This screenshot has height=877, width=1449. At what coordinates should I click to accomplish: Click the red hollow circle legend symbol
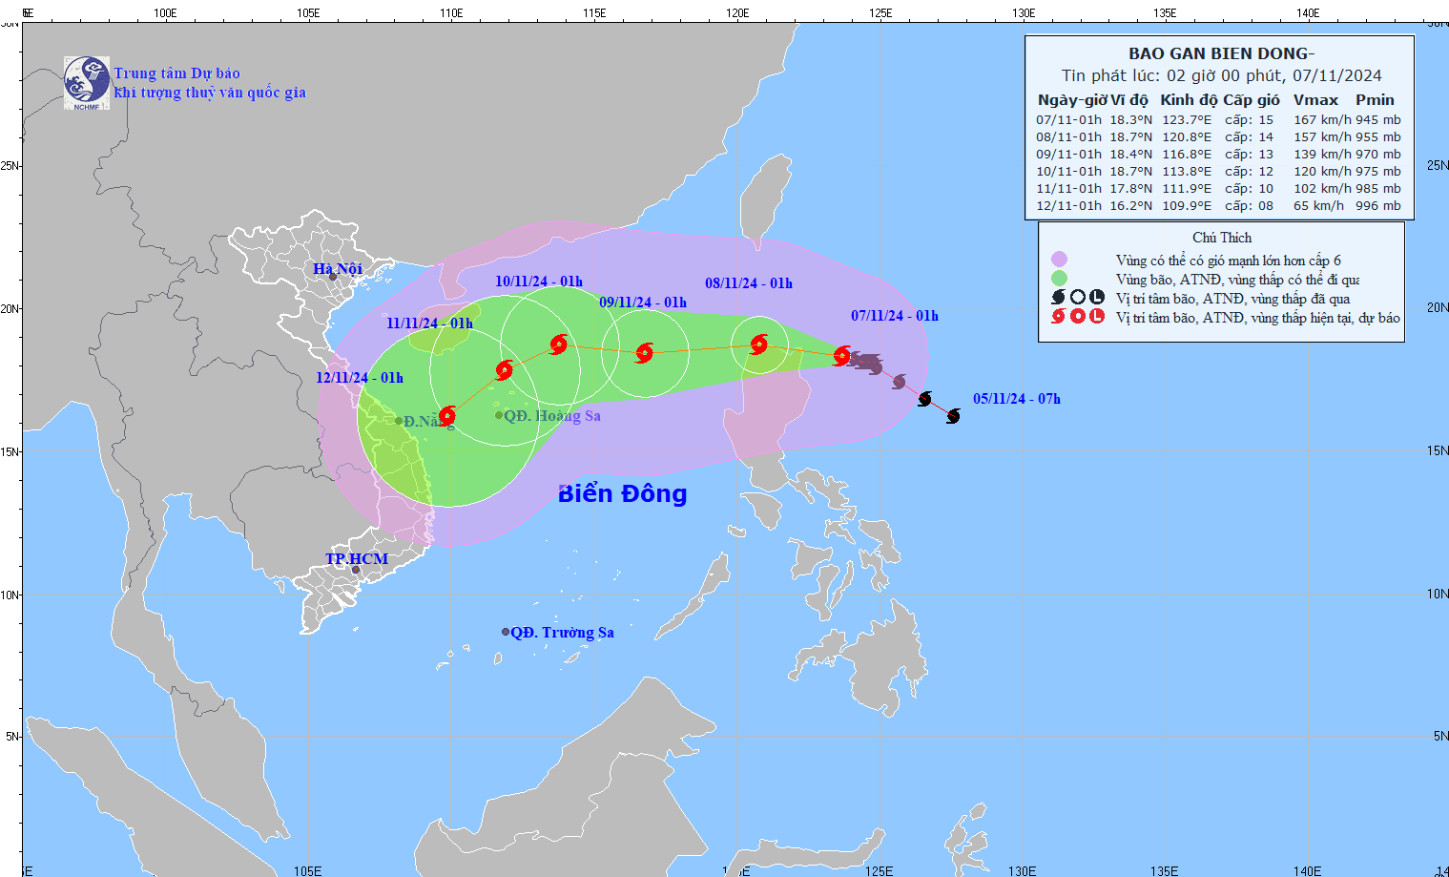1078,317
